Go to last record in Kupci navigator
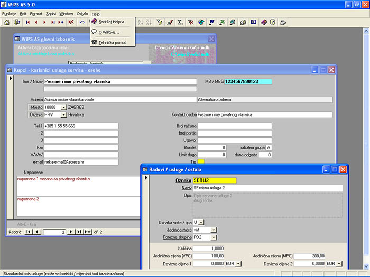 pos(79,232)
